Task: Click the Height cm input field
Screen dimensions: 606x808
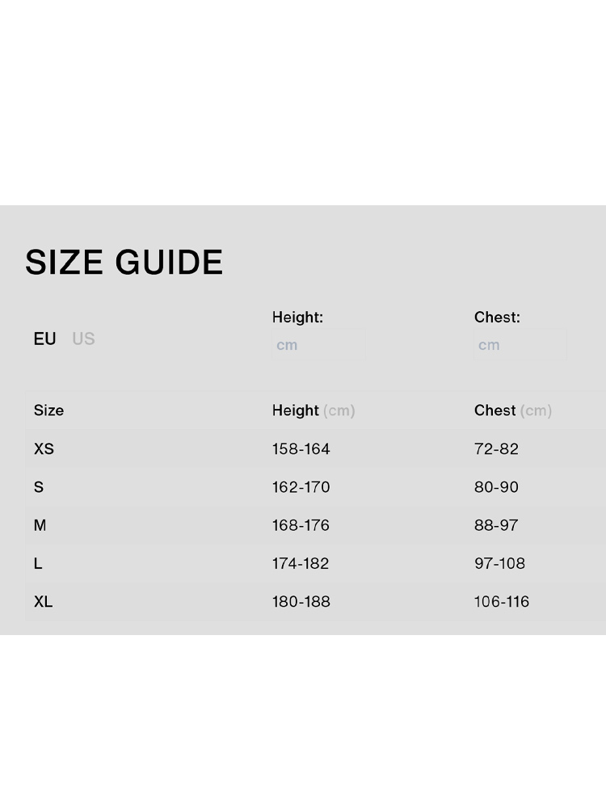Action: click(x=318, y=345)
